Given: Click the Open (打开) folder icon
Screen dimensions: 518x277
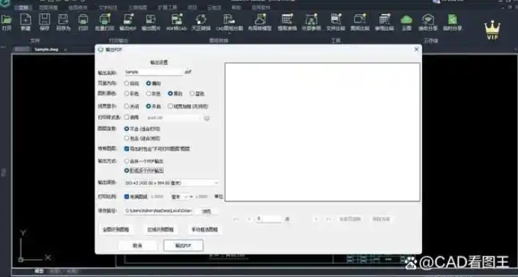Looking at the screenshot, I should click(7, 19).
